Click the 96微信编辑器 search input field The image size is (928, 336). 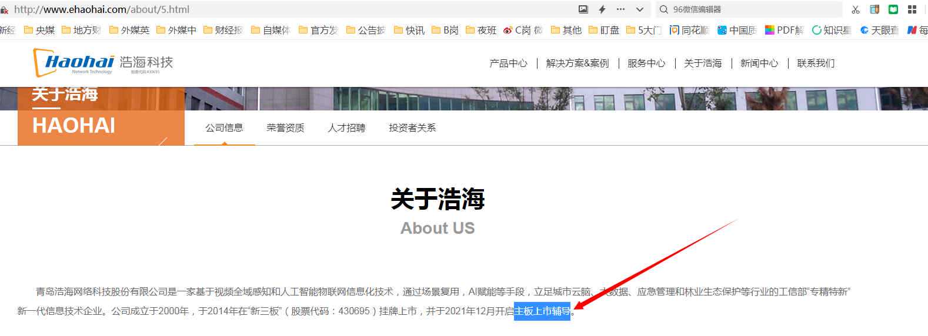tap(753, 9)
